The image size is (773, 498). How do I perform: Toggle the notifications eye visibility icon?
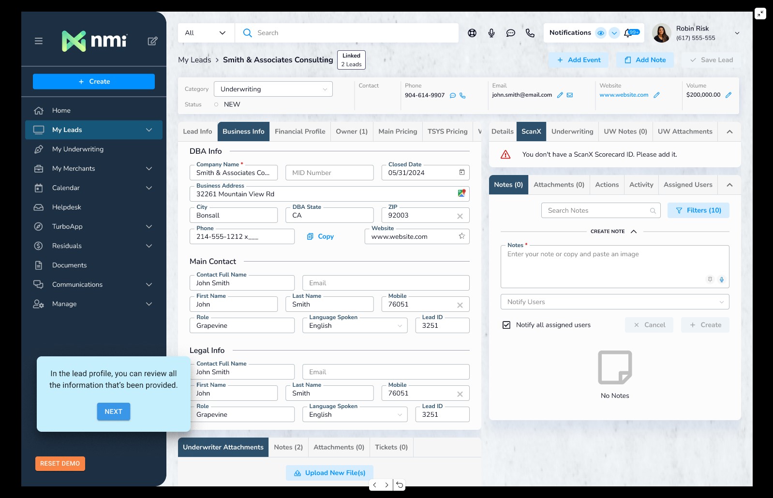600,33
